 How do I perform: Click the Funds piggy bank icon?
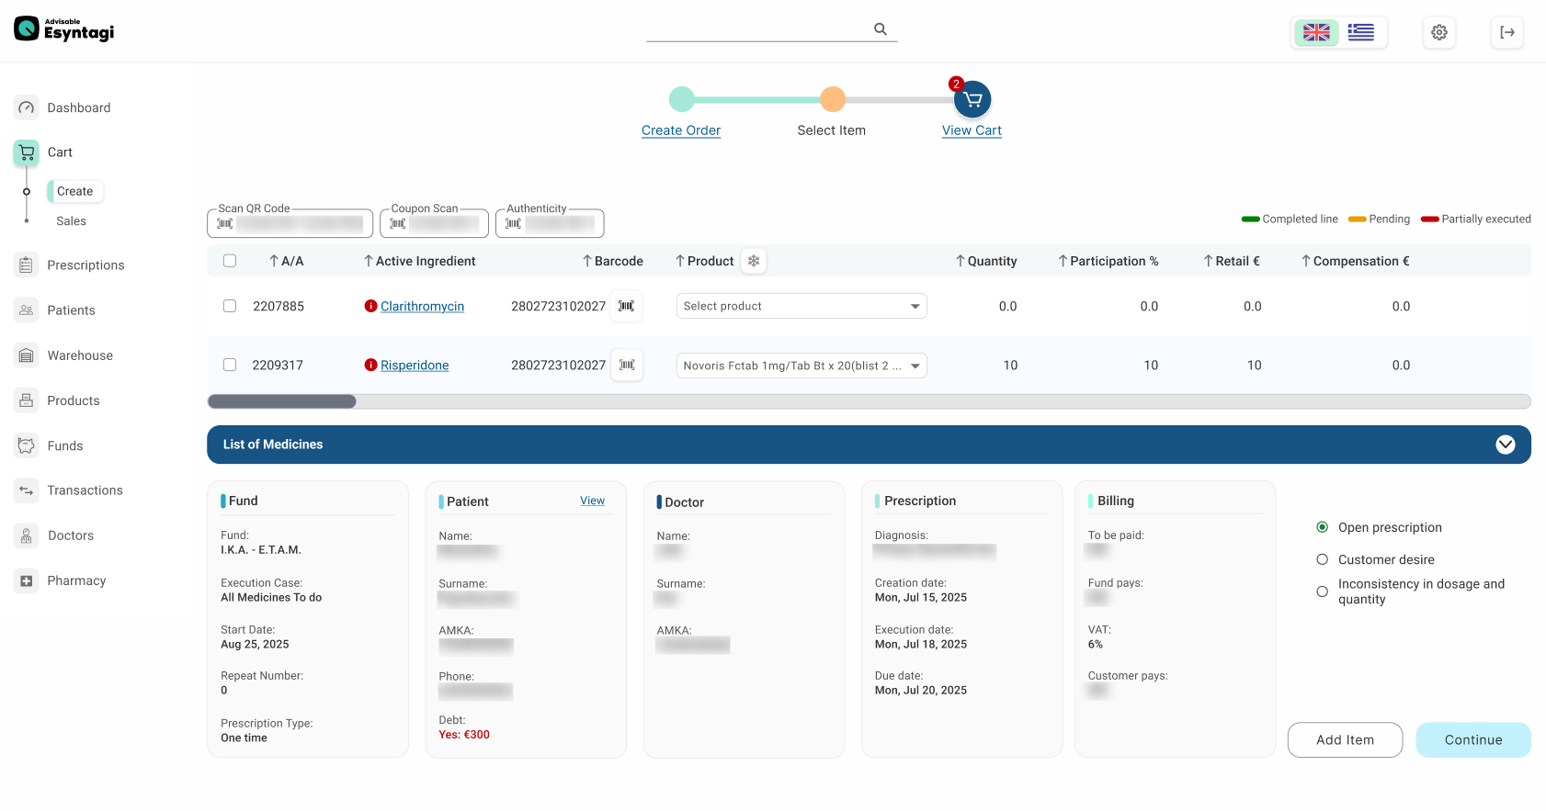[x=27, y=445]
